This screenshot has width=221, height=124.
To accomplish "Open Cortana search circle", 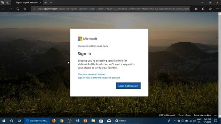I will pos(11,121).
